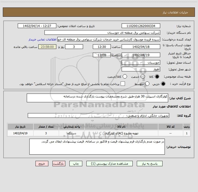Click the announcement date field 1402/04/14 - 12:27

click(x=37, y=26)
